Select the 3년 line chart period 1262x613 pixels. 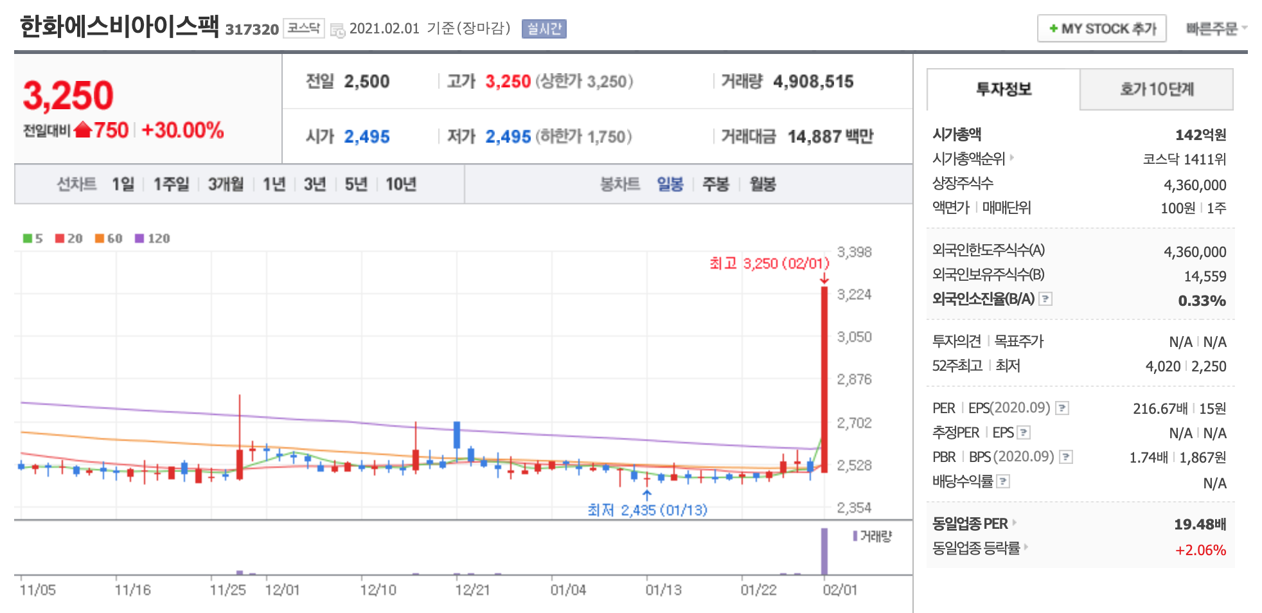(x=315, y=184)
